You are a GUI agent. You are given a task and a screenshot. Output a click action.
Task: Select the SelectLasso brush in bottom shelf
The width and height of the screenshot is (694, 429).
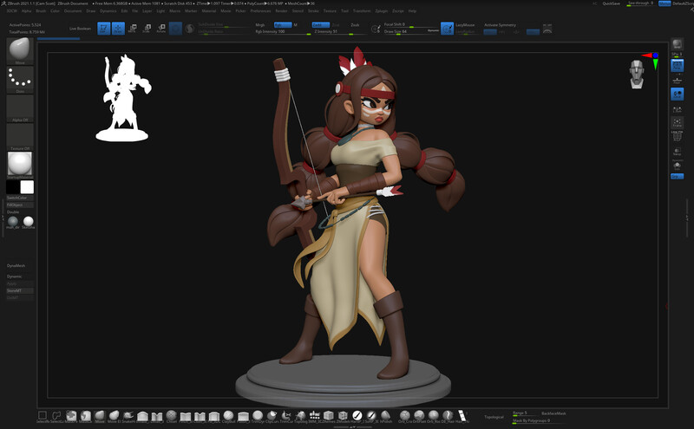pyautogui.click(x=56, y=416)
